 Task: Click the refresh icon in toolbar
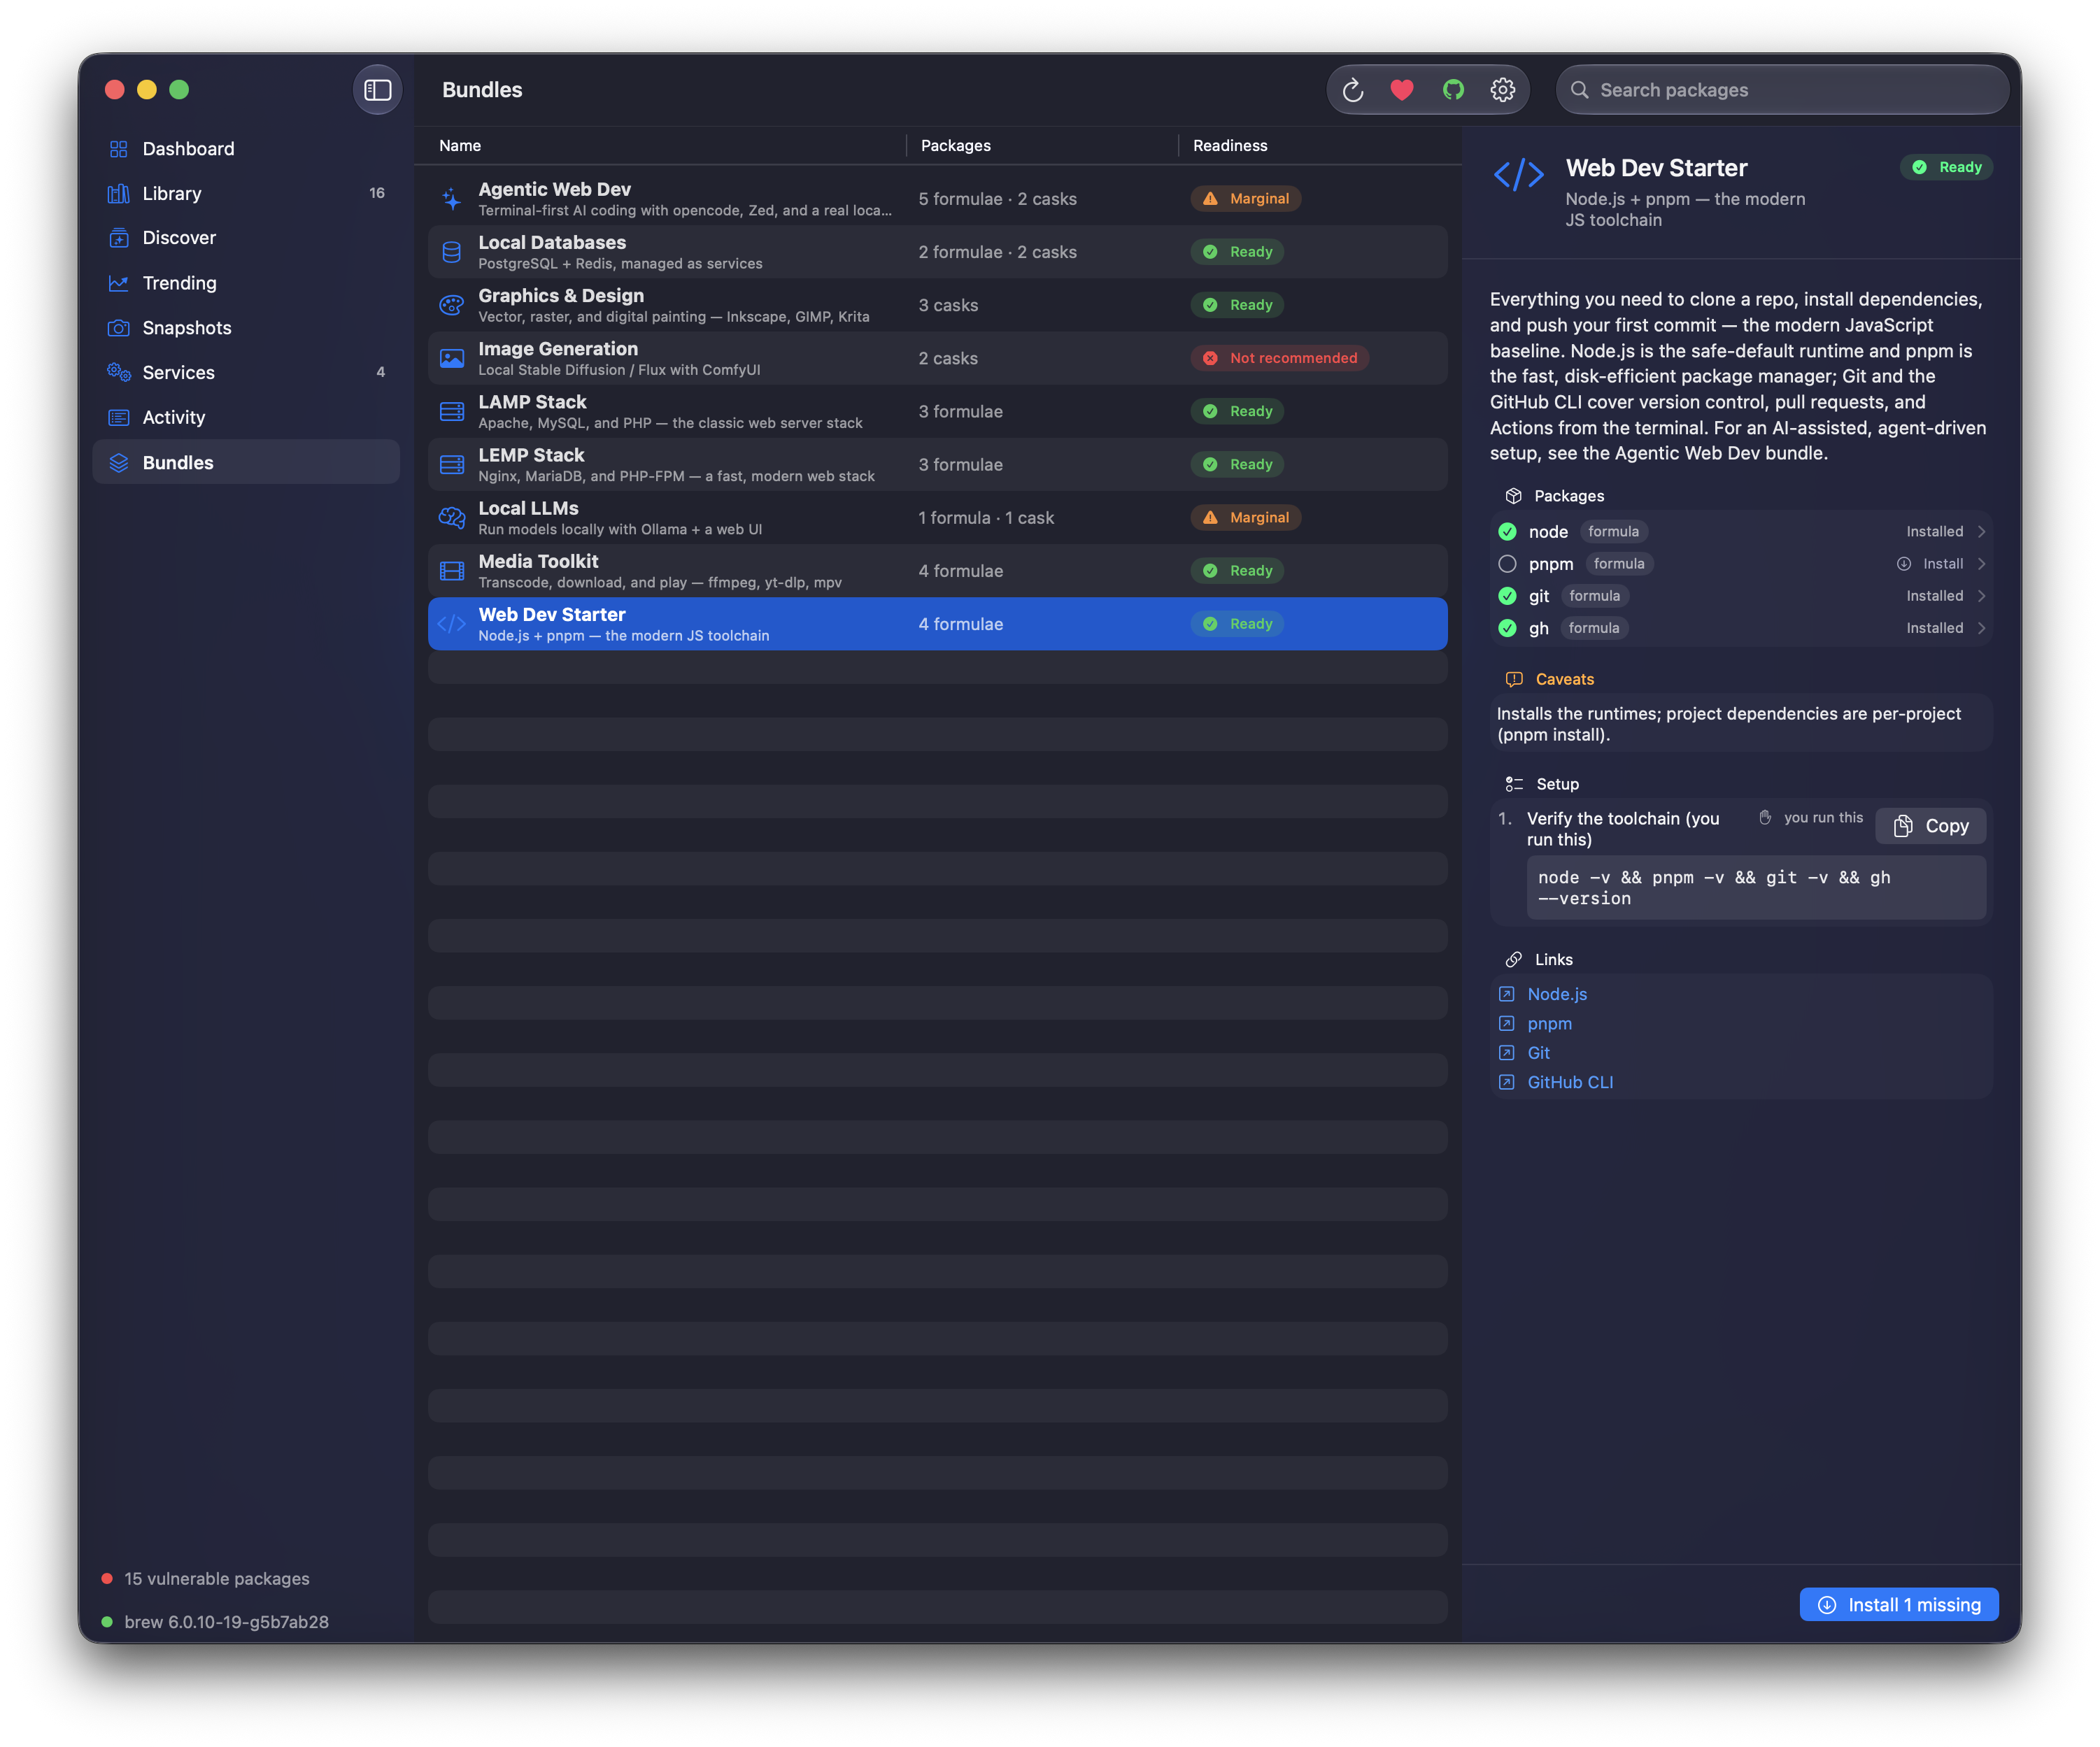pyautogui.click(x=1353, y=90)
